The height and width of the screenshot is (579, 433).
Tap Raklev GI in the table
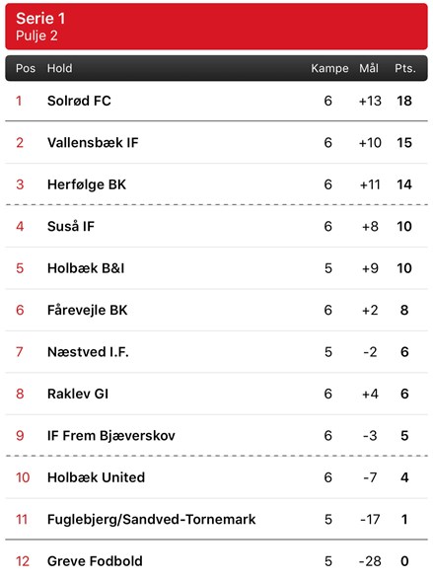click(x=216, y=394)
